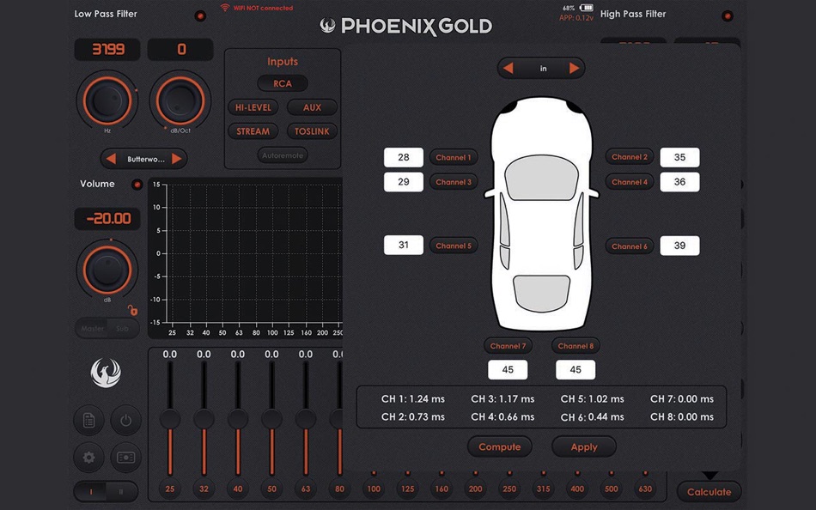
Task: Click the 'in' distance unit label
Action: [543, 69]
